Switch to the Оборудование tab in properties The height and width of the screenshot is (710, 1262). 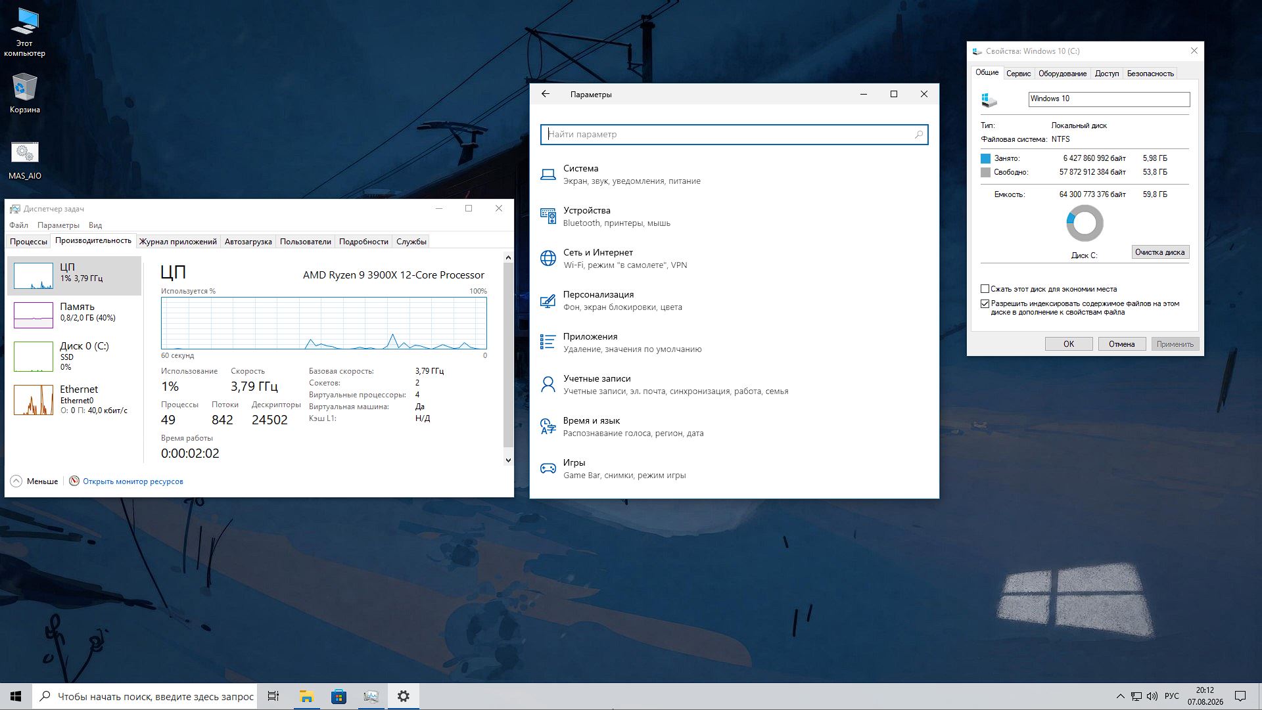1062,74
